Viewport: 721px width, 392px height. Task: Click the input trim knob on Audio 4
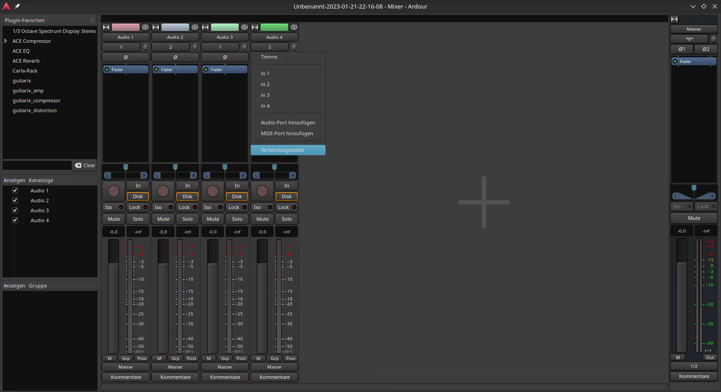click(294, 47)
